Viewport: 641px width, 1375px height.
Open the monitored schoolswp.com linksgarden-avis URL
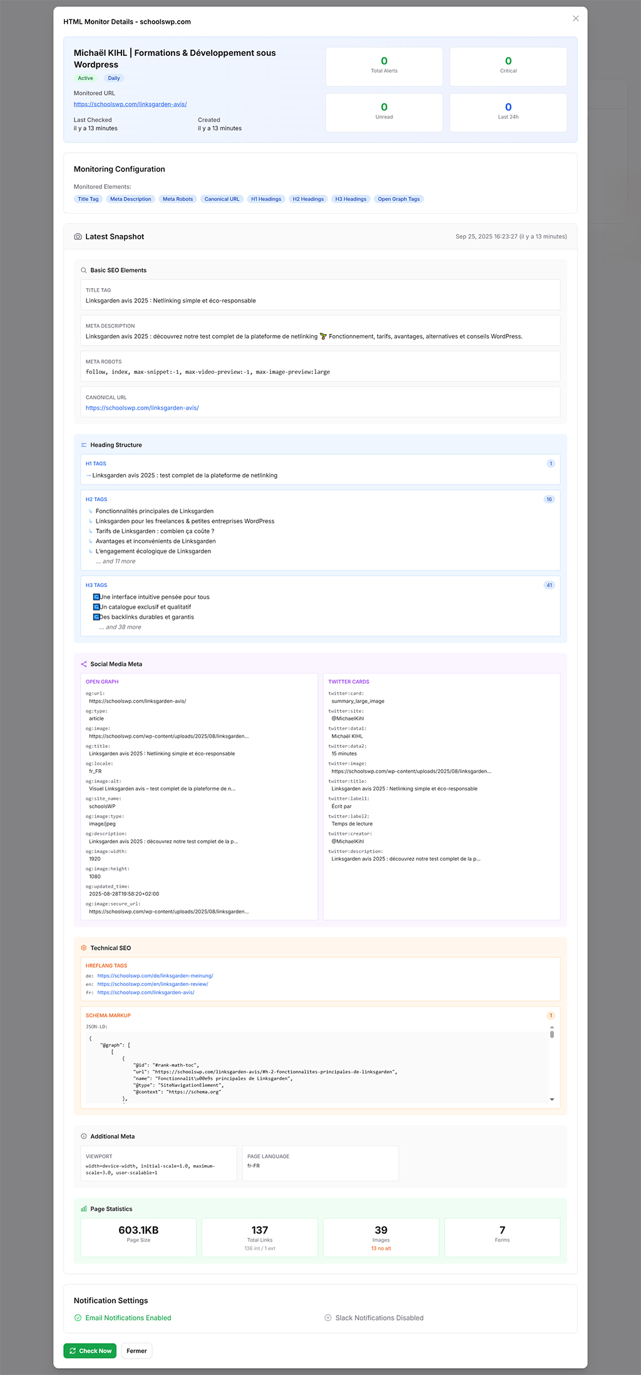click(130, 104)
